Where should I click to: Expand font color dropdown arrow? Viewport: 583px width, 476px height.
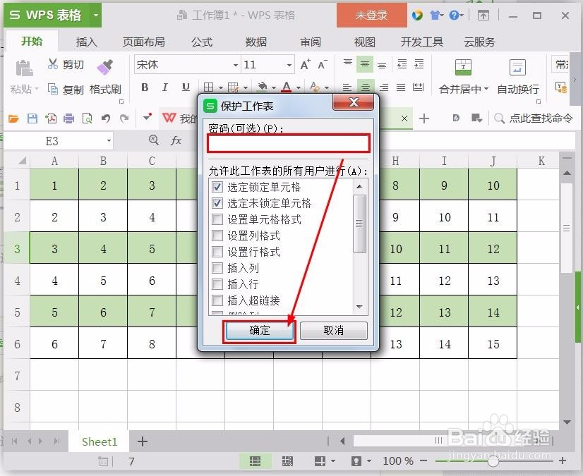pos(299,88)
